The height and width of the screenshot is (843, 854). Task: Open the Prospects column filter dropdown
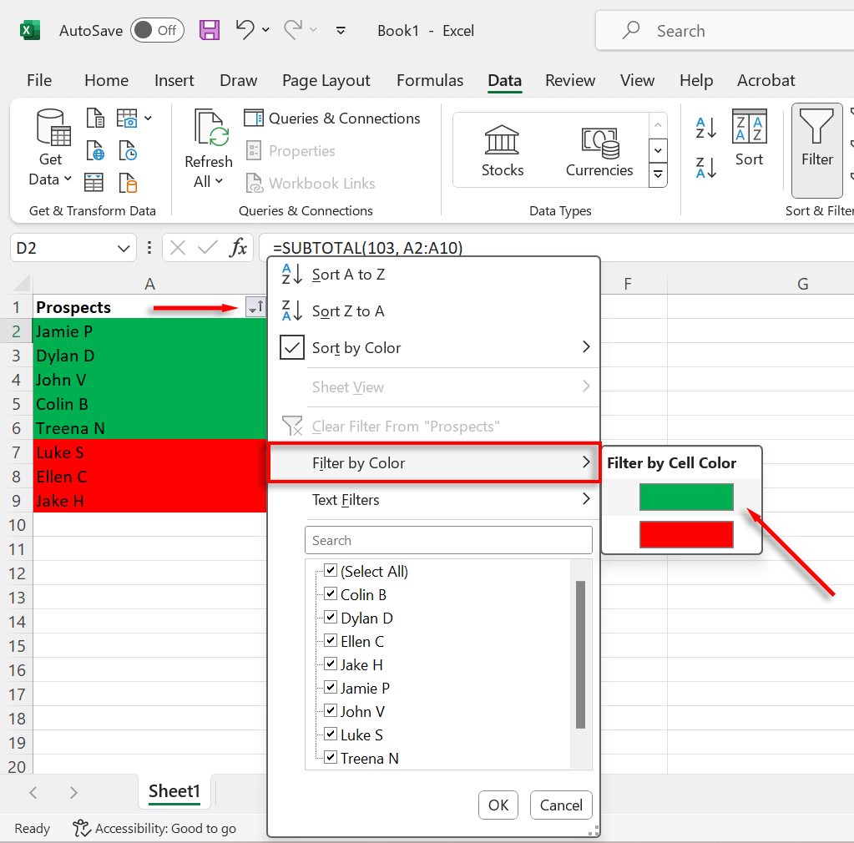coord(255,308)
